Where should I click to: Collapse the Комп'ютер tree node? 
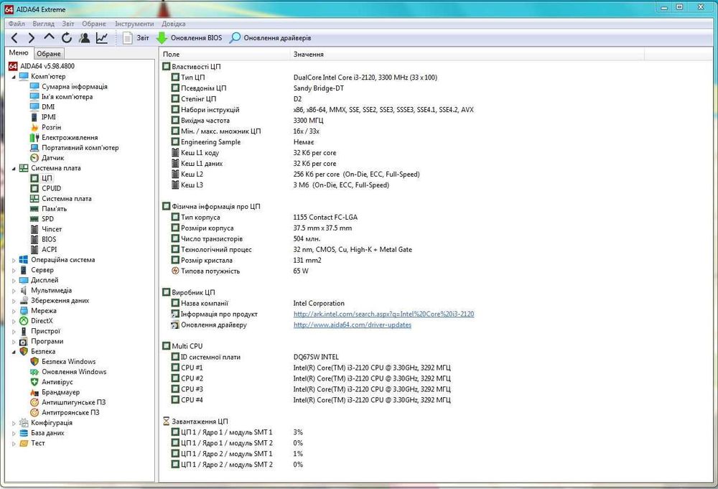tap(14, 77)
